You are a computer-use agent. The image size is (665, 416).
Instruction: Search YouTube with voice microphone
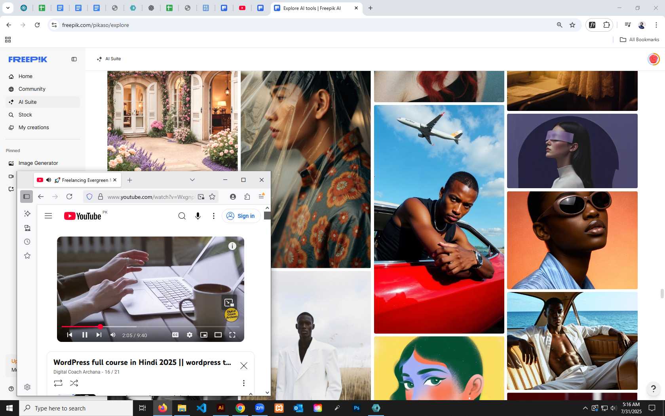(198, 216)
